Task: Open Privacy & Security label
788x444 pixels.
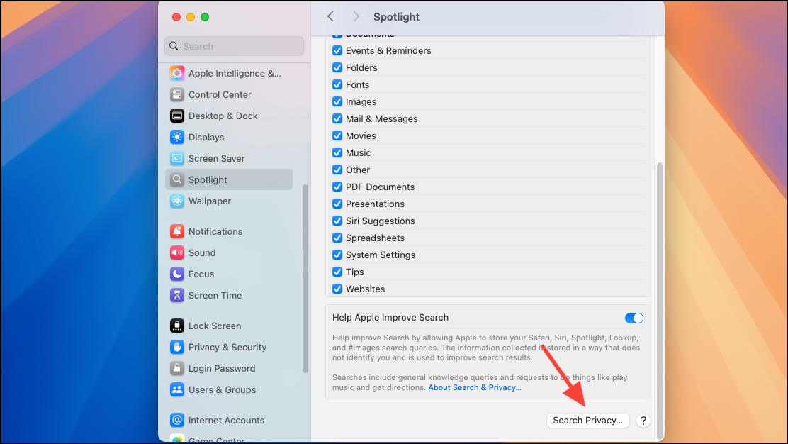Action: (x=227, y=347)
